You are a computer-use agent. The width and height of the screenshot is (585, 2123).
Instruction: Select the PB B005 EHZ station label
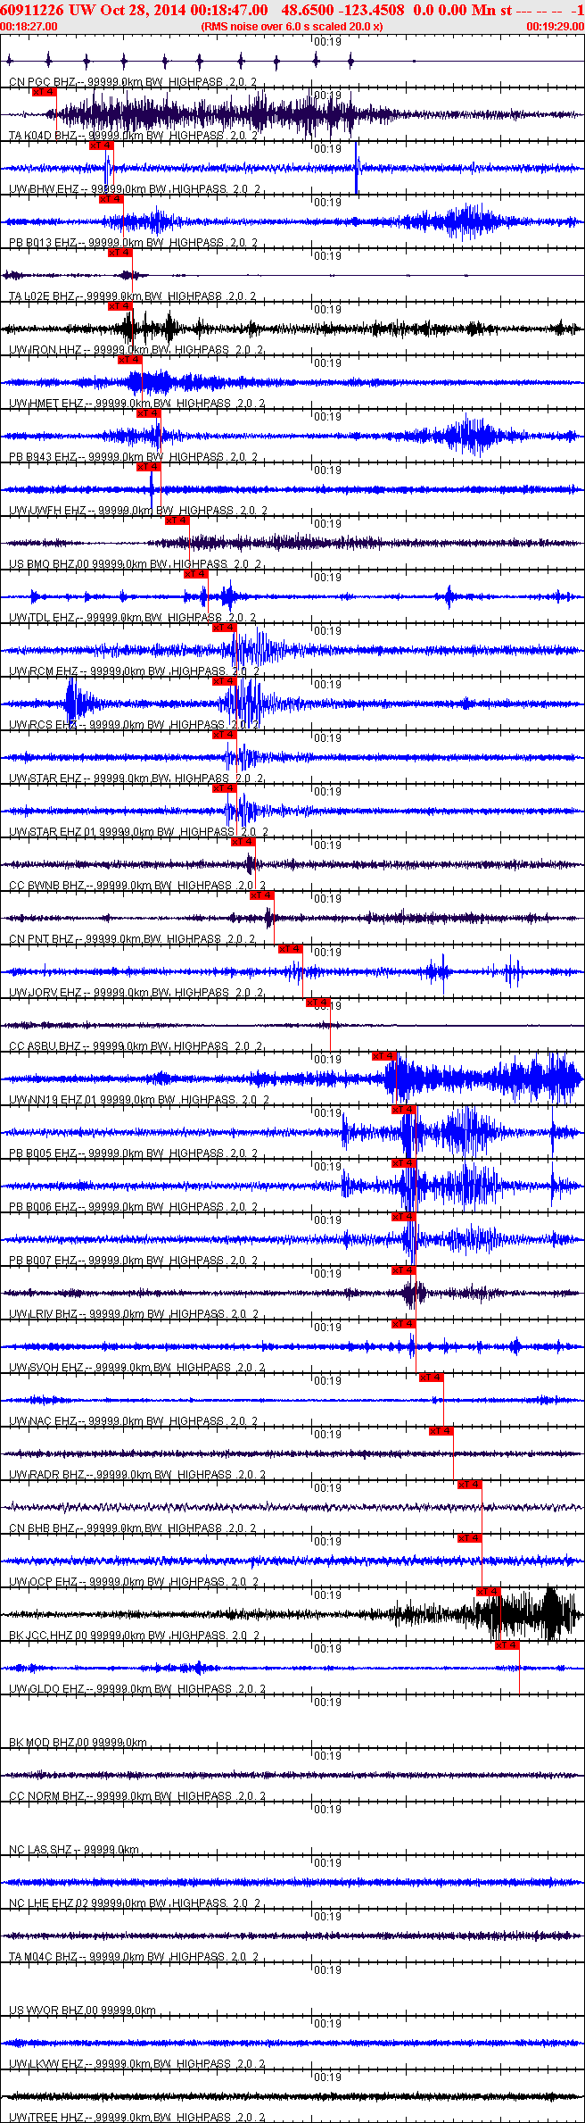tap(133, 1153)
